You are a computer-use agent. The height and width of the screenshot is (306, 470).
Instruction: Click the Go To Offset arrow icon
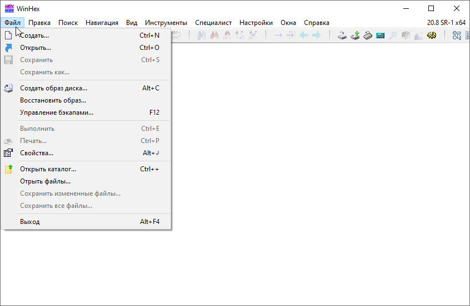tap(278, 35)
